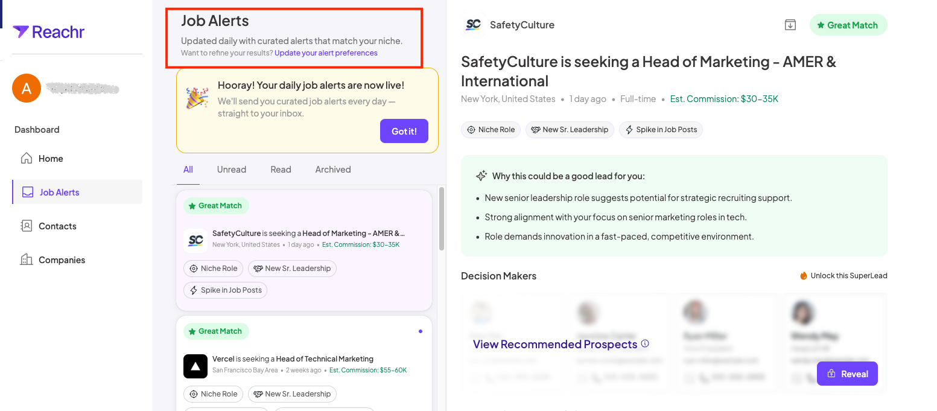Viewport: 937px width, 411px height.
Task: Click the Decision Makers heading
Action: [x=498, y=276]
